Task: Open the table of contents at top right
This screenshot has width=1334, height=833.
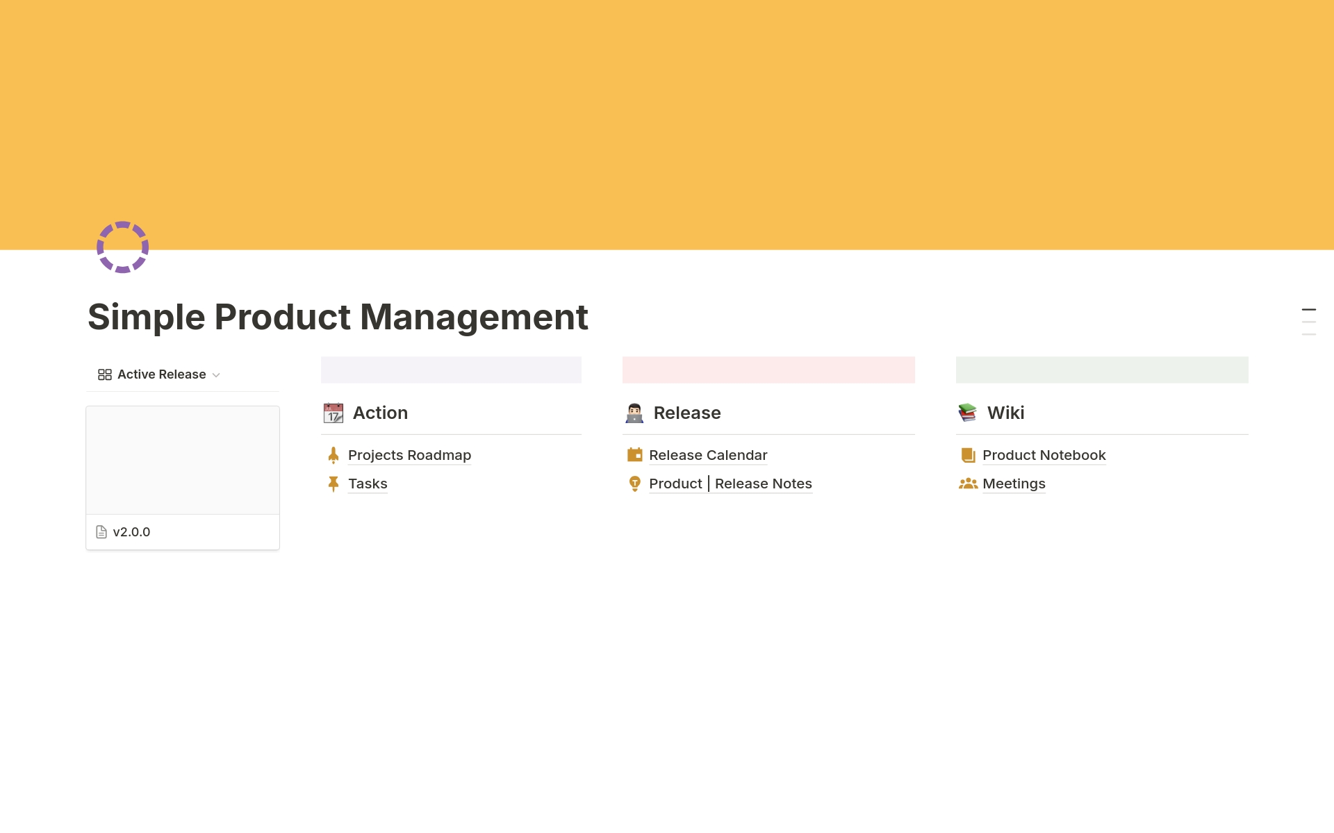Action: point(1309,321)
